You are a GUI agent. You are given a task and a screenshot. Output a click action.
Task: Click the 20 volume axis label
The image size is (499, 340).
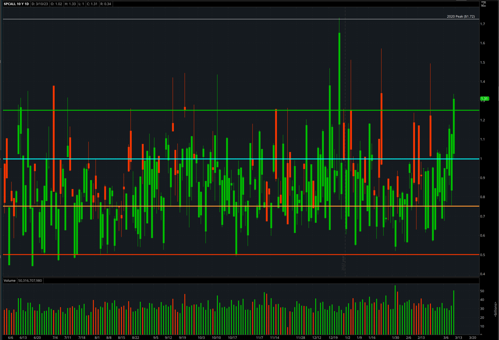coord(482,318)
